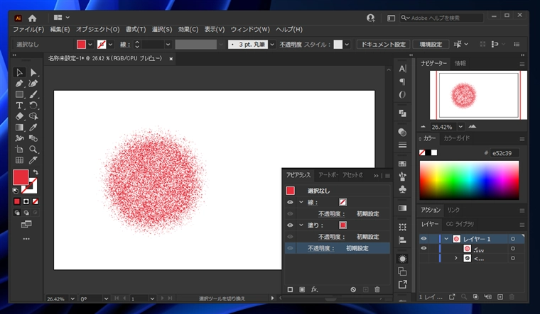Select the Zoom magnifier tool
The image size is (540, 314).
(x=33, y=150)
